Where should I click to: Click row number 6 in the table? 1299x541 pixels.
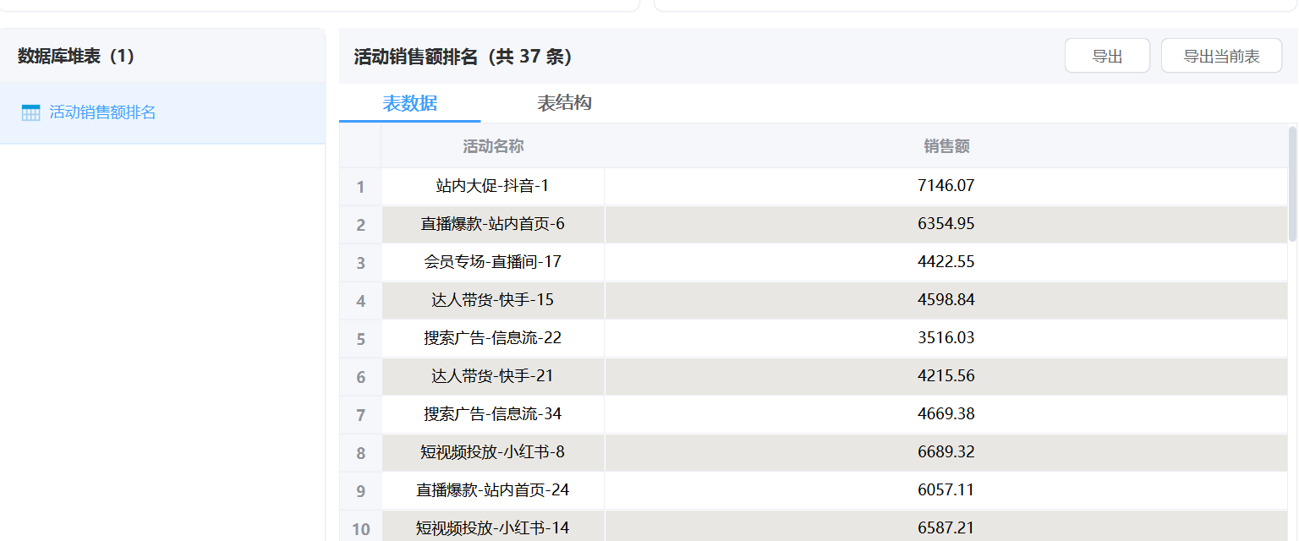[361, 377]
